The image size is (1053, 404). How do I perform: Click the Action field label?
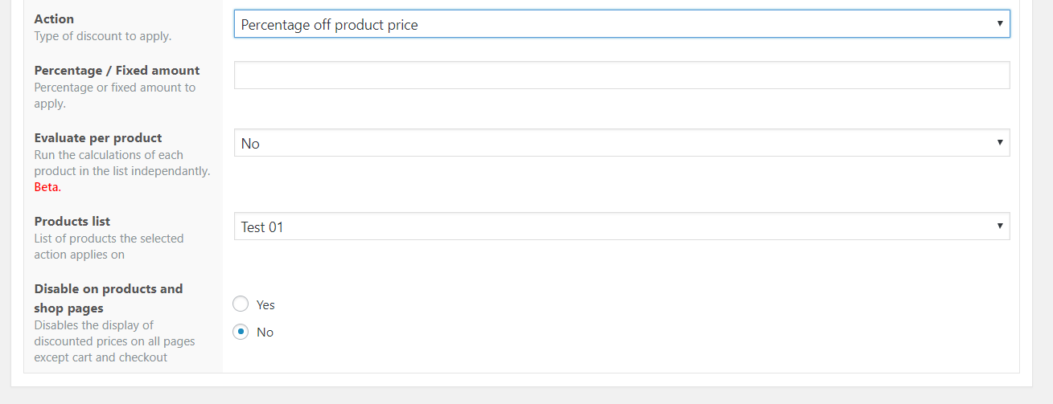pos(54,18)
